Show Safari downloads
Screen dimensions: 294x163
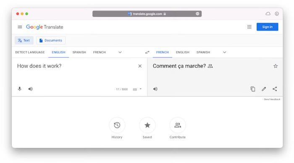(277, 14)
